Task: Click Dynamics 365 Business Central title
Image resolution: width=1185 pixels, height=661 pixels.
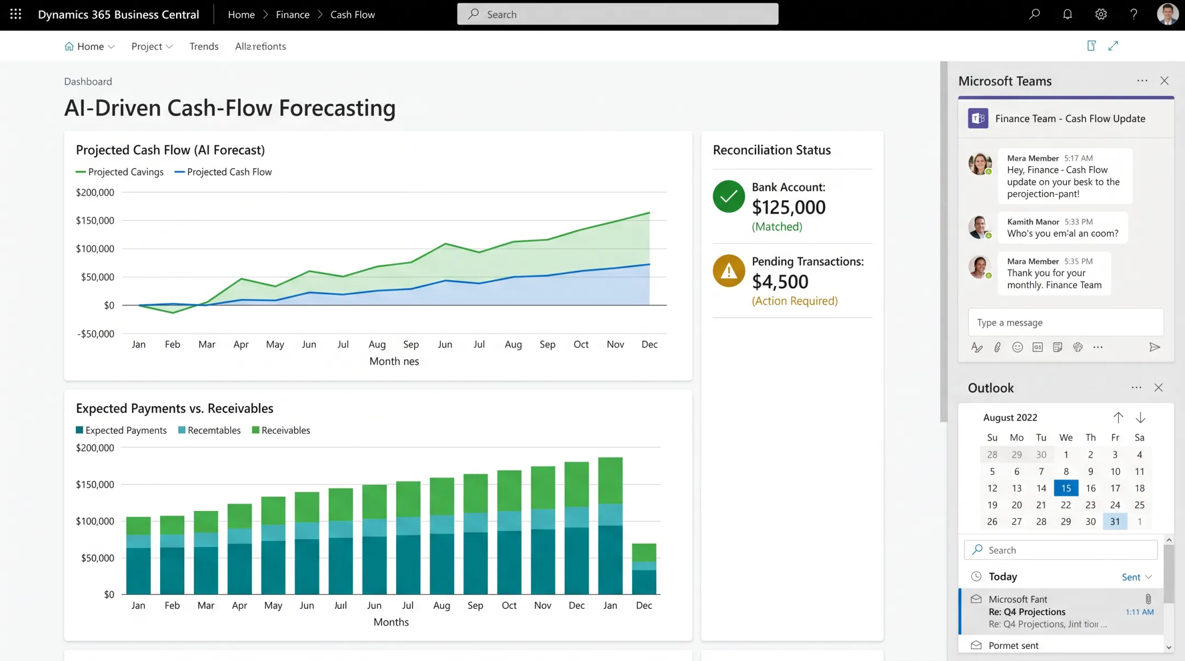Action: click(119, 15)
